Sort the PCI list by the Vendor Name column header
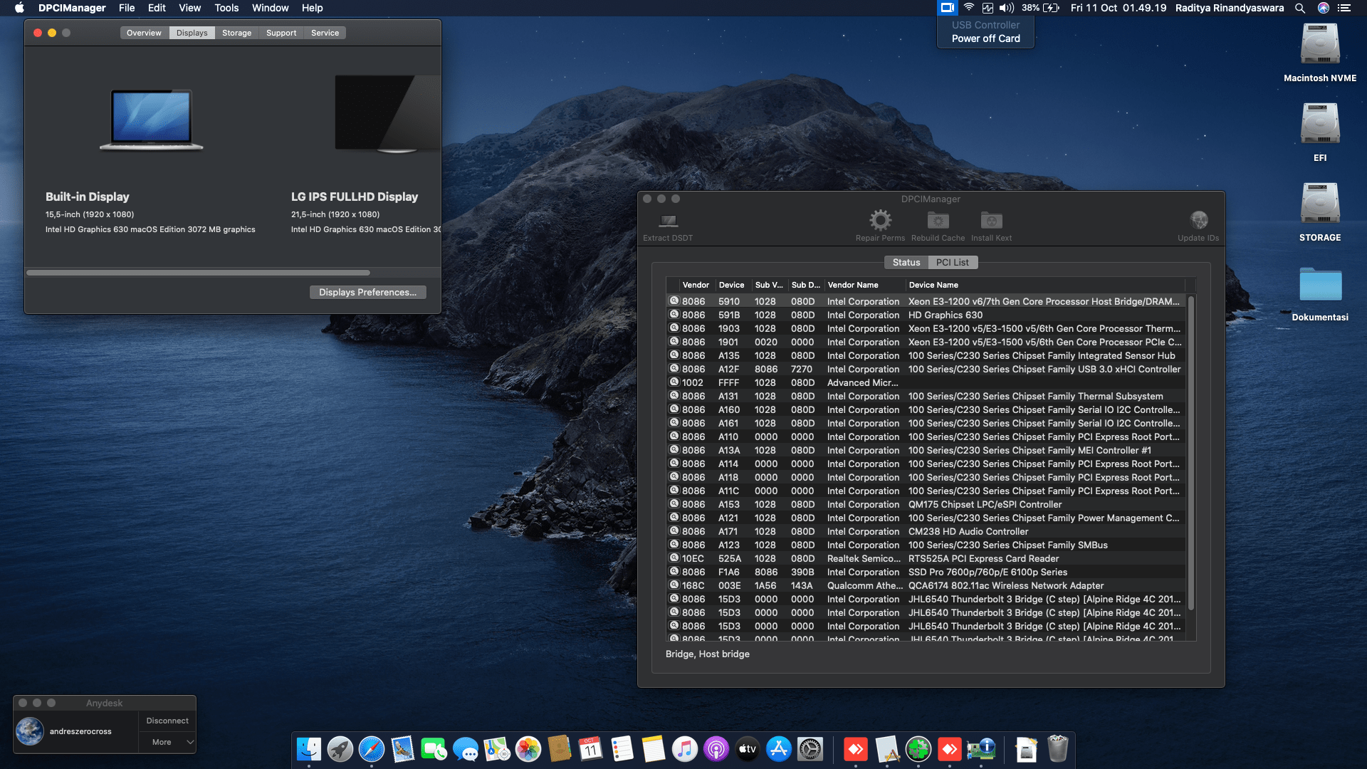1367x769 pixels. (x=852, y=285)
